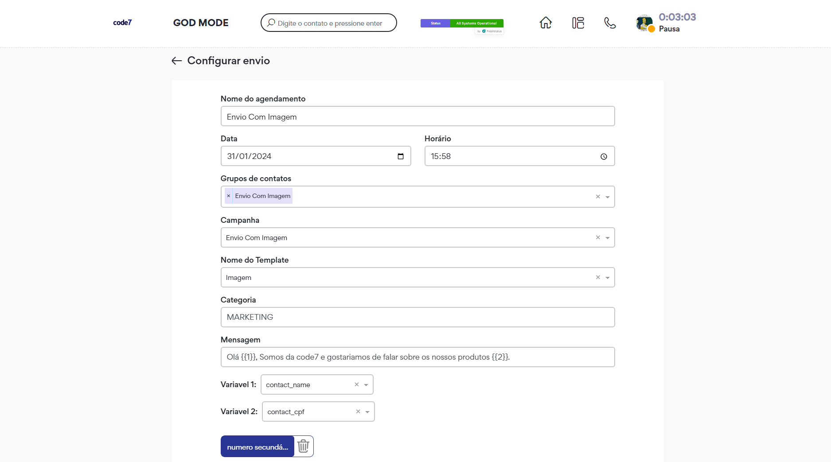This screenshot has width=831, height=462.
Task: Open the home icon in header
Action: tap(546, 23)
